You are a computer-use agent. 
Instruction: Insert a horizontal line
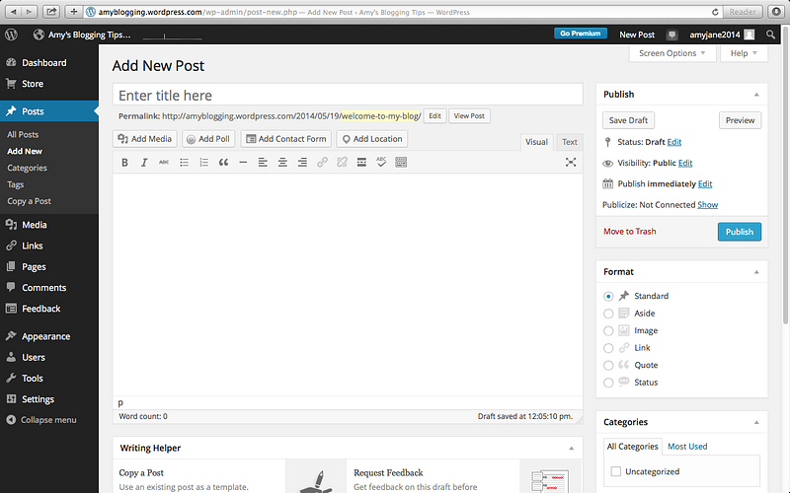(x=243, y=162)
